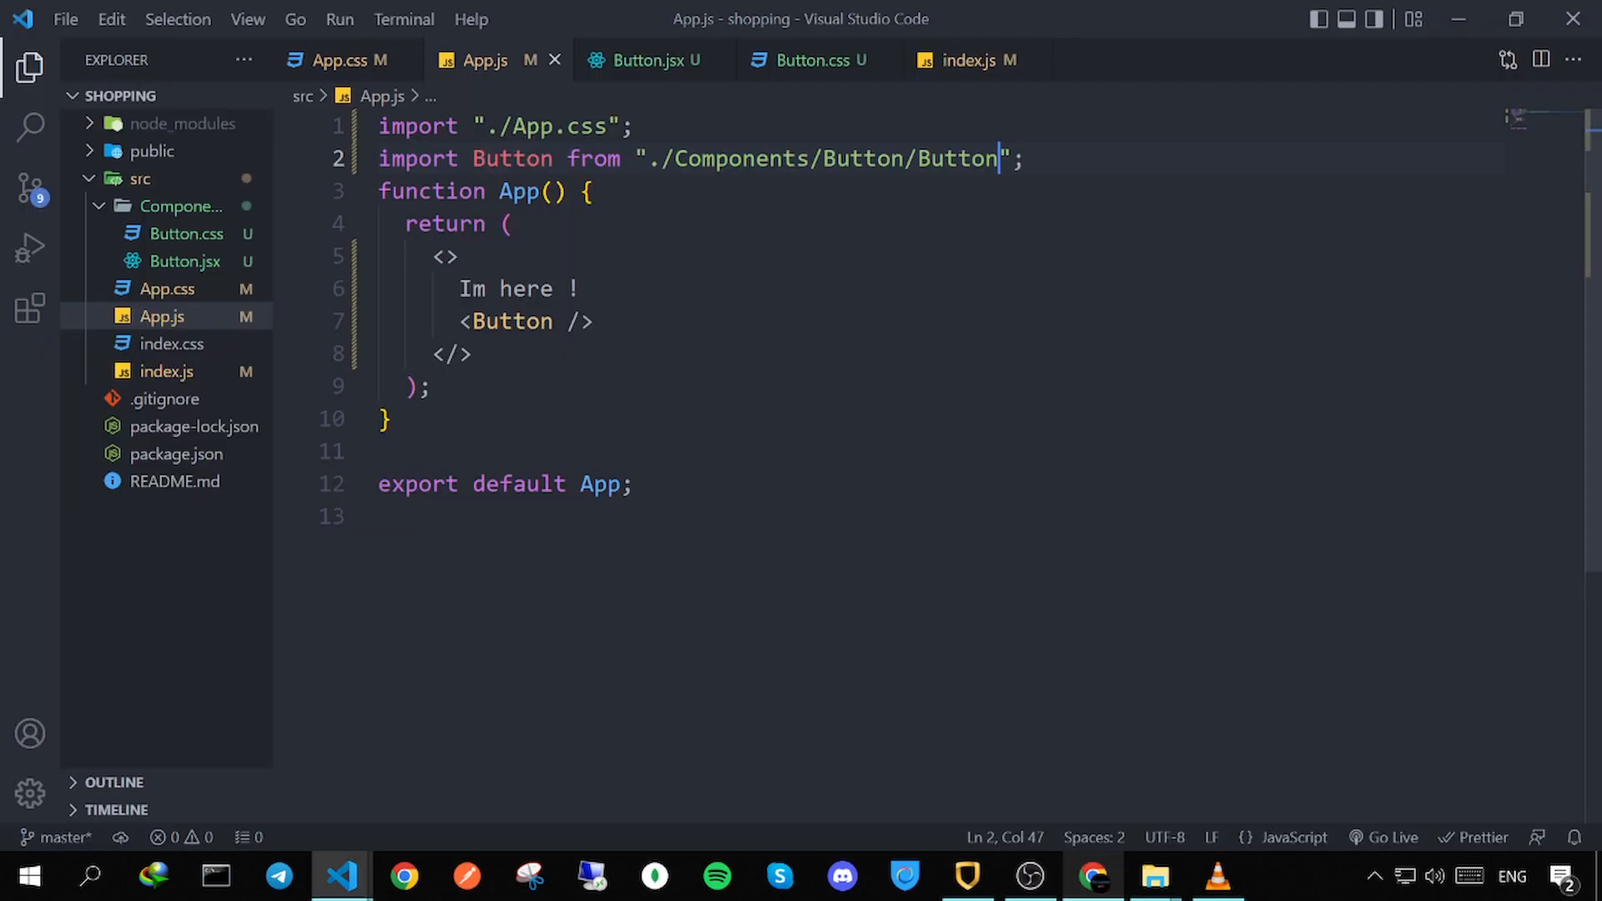1602x901 pixels.
Task: Expand the OUTLINE section
Action: [73, 783]
